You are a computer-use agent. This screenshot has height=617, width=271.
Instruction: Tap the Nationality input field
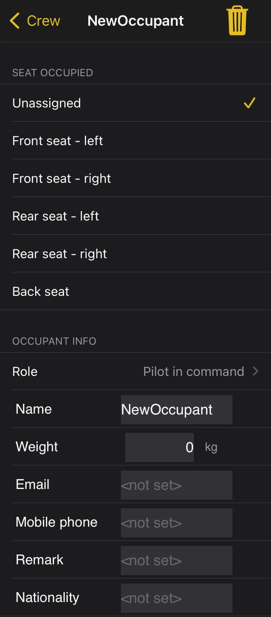click(176, 598)
